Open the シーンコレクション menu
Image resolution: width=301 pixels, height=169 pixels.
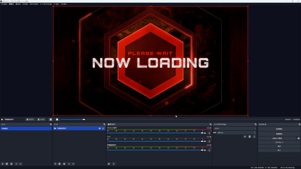point(46,4)
